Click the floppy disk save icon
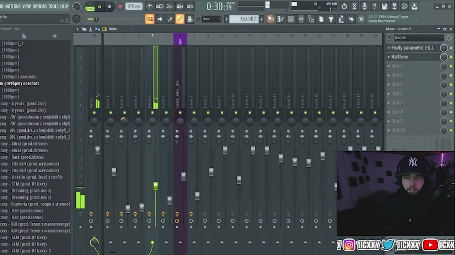 tap(384, 6)
